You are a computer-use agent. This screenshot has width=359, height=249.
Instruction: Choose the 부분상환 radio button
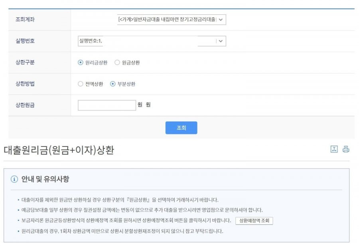point(112,84)
